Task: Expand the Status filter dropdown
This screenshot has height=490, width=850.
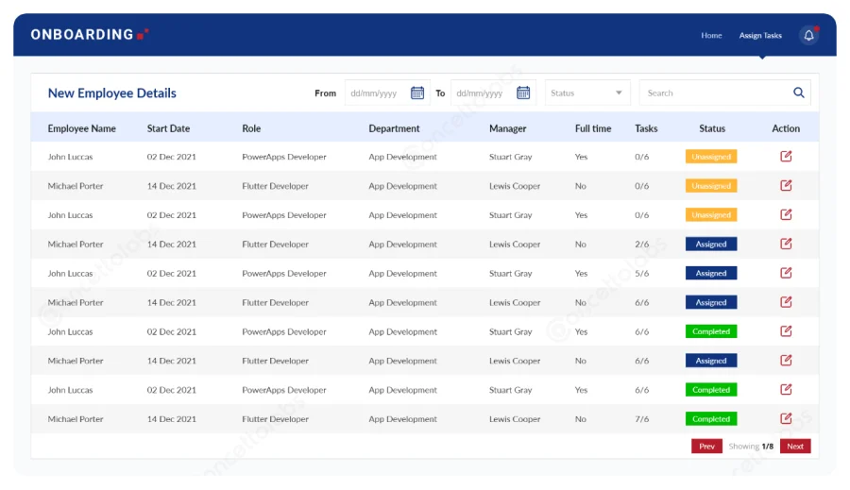Action: tap(587, 93)
